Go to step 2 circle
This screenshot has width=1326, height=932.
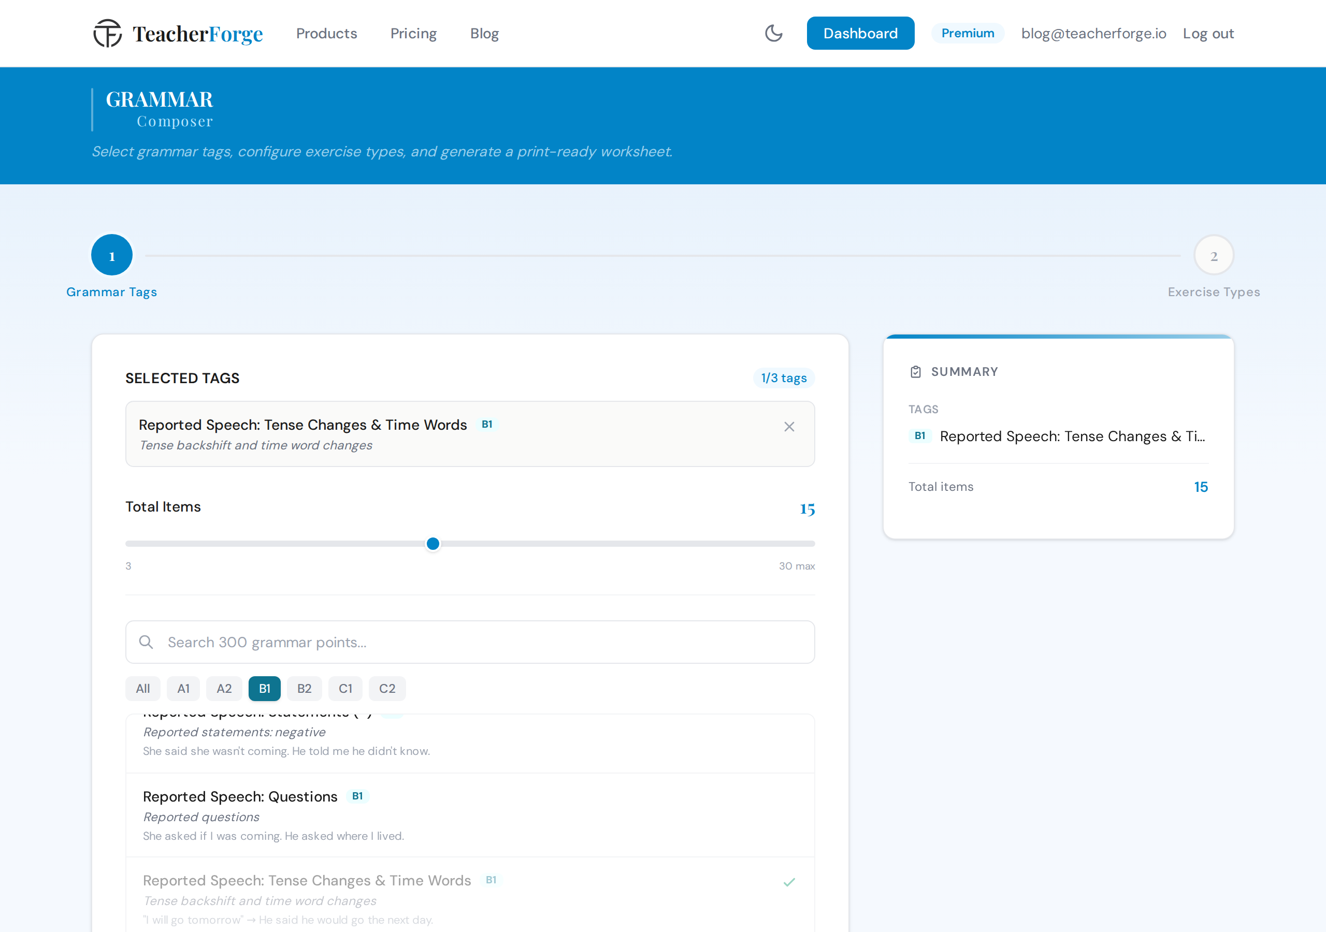[x=1214, y=256]
